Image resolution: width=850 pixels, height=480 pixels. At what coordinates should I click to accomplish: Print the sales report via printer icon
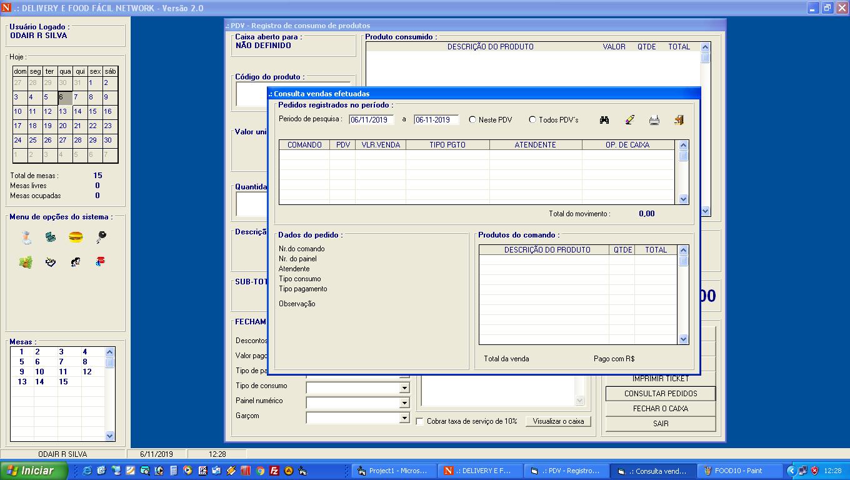click(654, 120)
